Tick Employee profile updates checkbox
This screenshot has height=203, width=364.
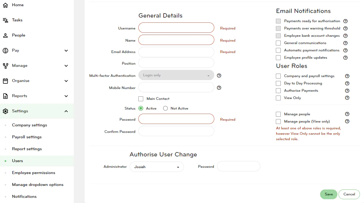(278, 58)
